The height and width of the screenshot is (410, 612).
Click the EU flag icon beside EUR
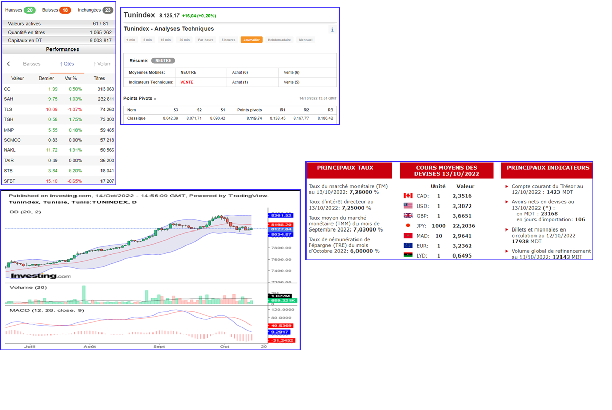(x=407, y=245)
